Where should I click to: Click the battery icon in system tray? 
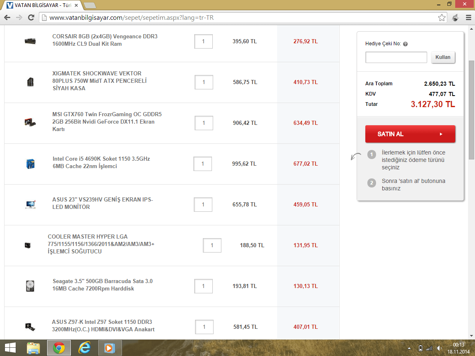[x=420, y=349]
